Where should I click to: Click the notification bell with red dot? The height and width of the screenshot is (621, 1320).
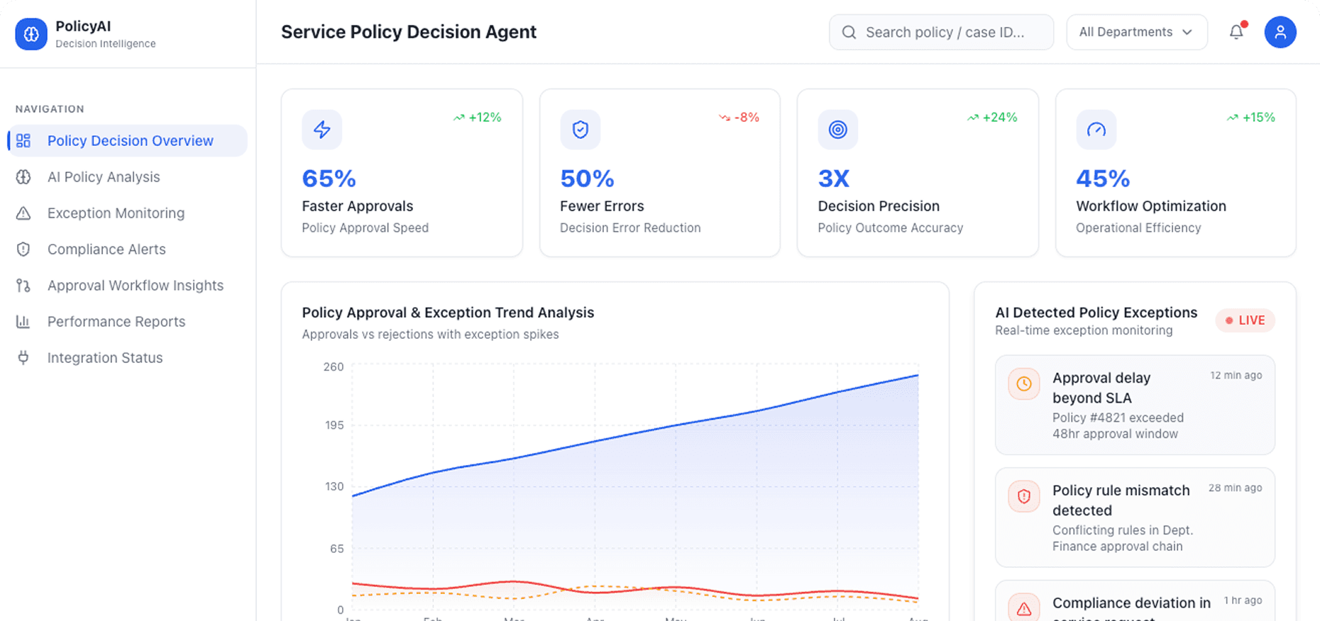tap(1236, 32)
